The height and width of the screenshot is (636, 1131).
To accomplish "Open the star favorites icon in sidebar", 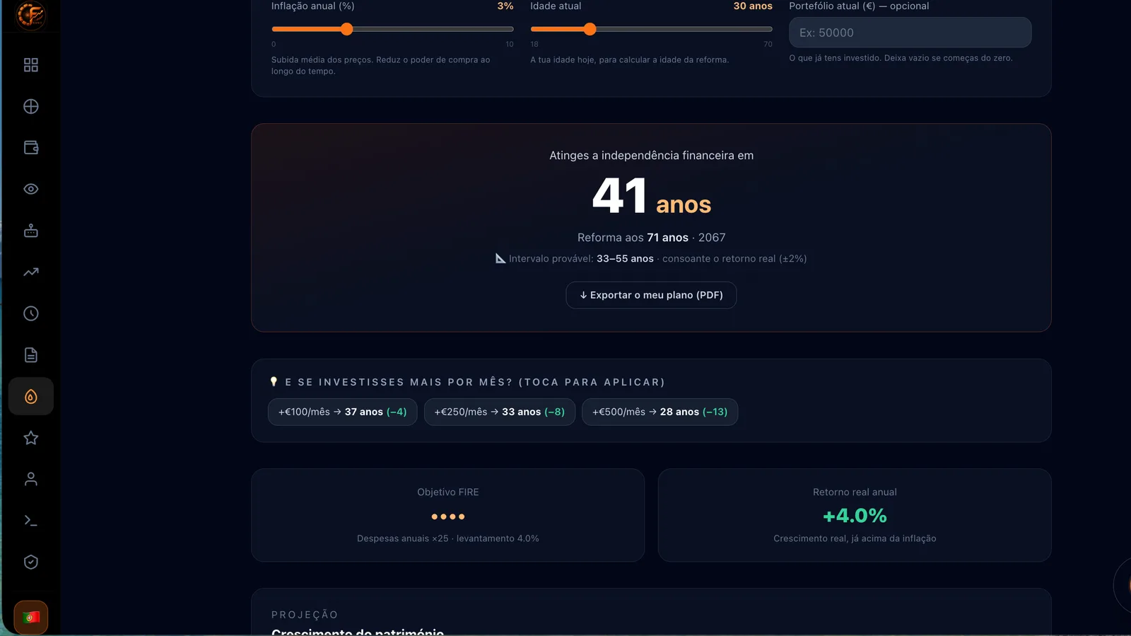I will pos(31,438).
